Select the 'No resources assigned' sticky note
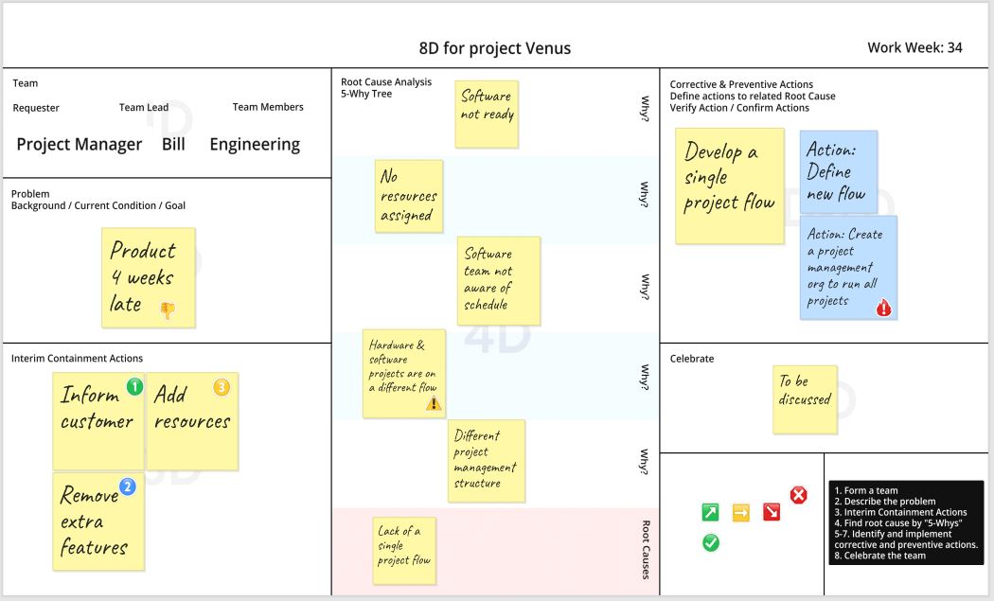Image resolution: width=994 pixels, height=601 pixels. click(409, 196)
